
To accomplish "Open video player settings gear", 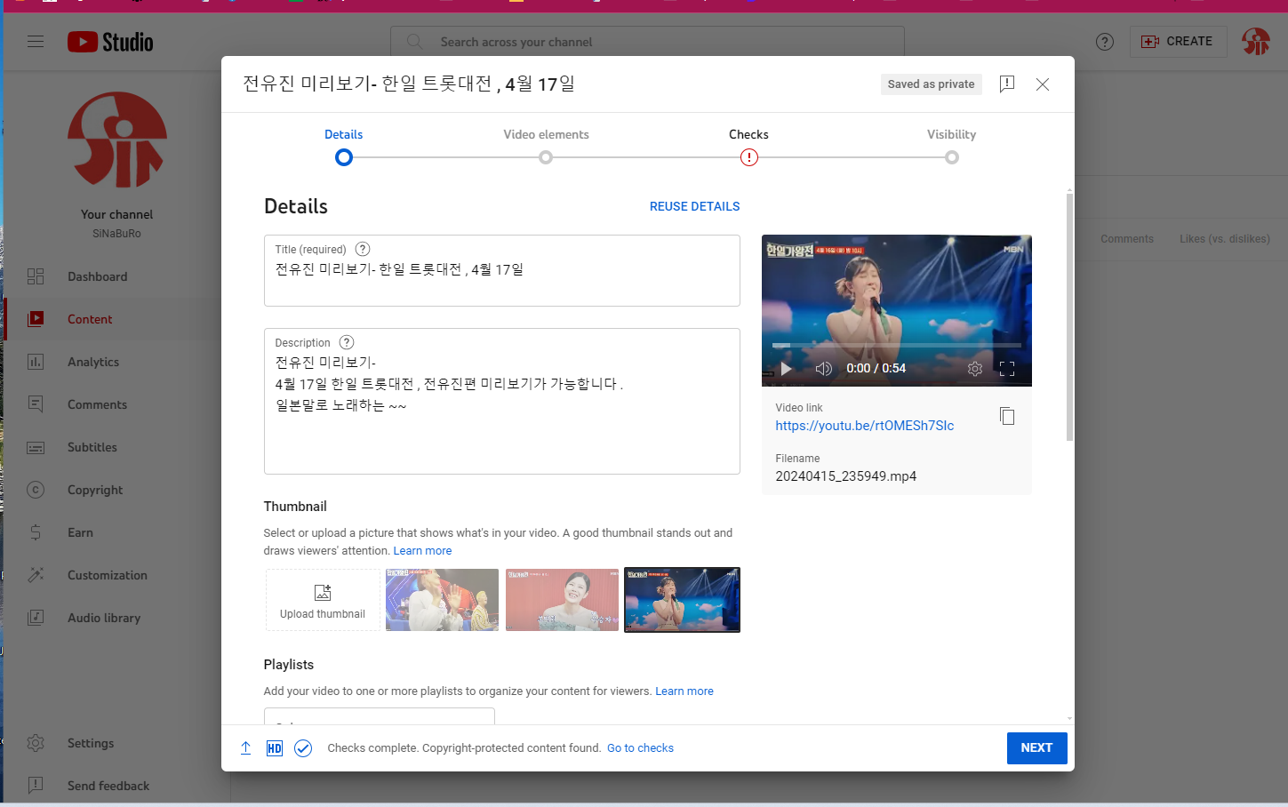I will point(974,369).
